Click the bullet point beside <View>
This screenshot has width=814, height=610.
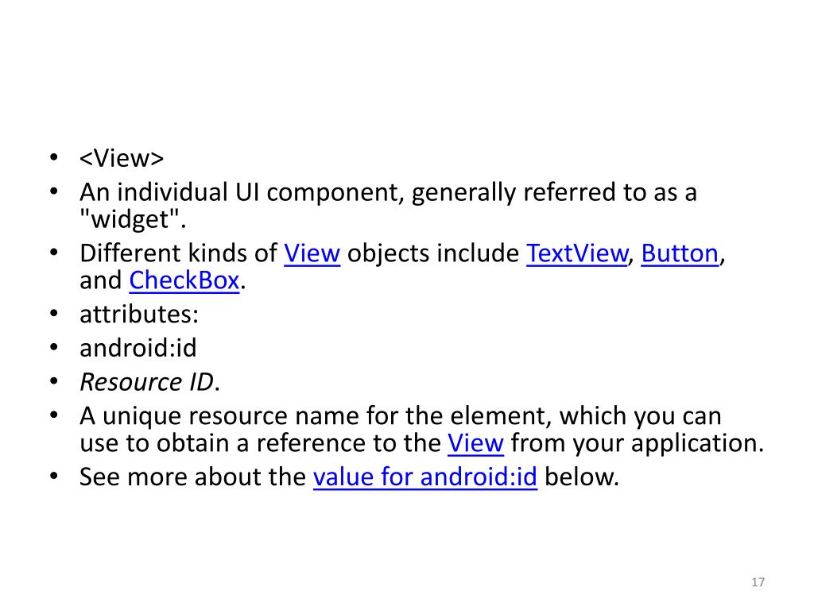pyautogui.click(x=52, y=158)
